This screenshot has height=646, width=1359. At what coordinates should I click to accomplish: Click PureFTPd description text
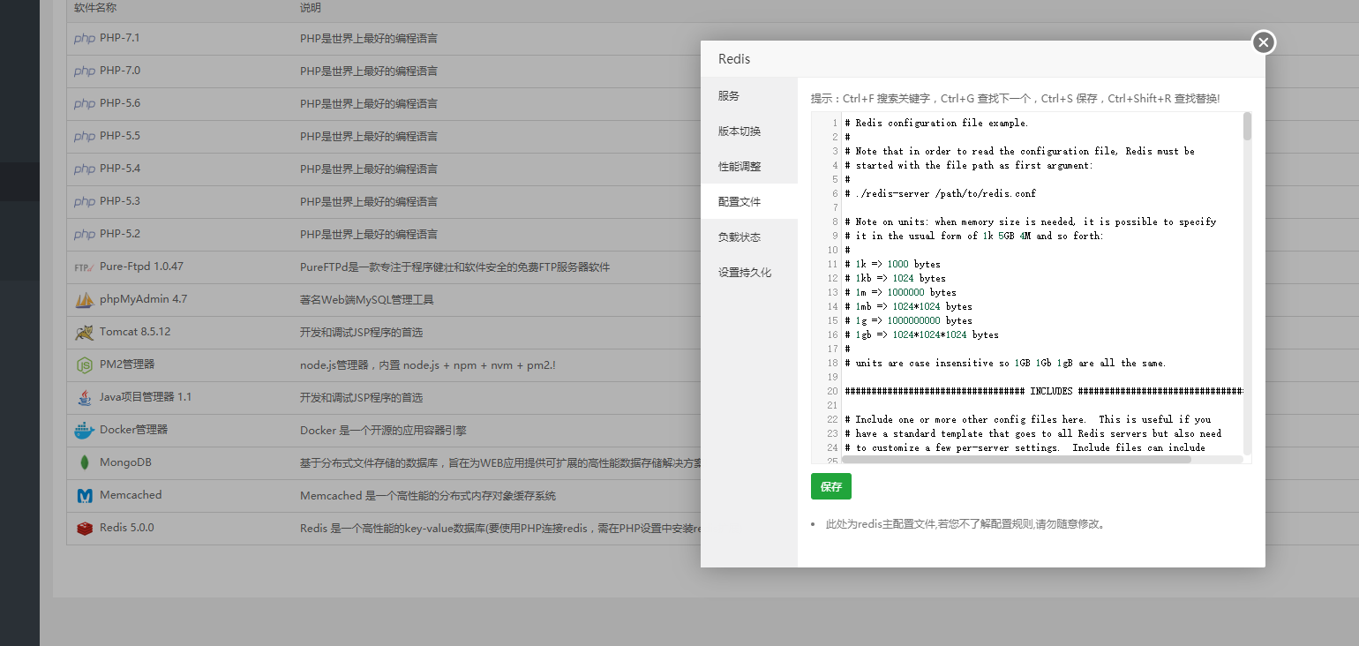point(454,267)
